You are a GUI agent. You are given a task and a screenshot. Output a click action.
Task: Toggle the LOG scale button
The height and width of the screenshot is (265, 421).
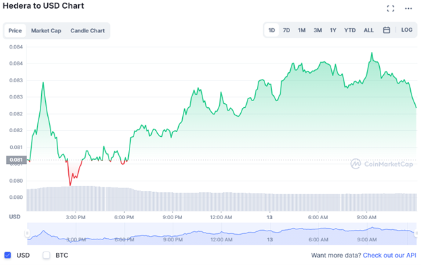click(407, 30)
